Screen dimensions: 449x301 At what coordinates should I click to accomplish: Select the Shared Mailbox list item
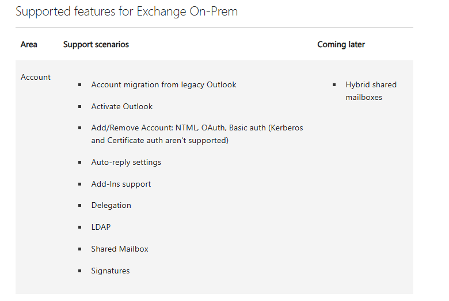[120, 249]
